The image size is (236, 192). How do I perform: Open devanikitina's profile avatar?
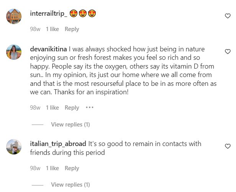14,52
